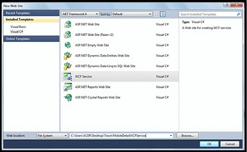Open the .NET Framework 4 dropdown

[80, 14]
